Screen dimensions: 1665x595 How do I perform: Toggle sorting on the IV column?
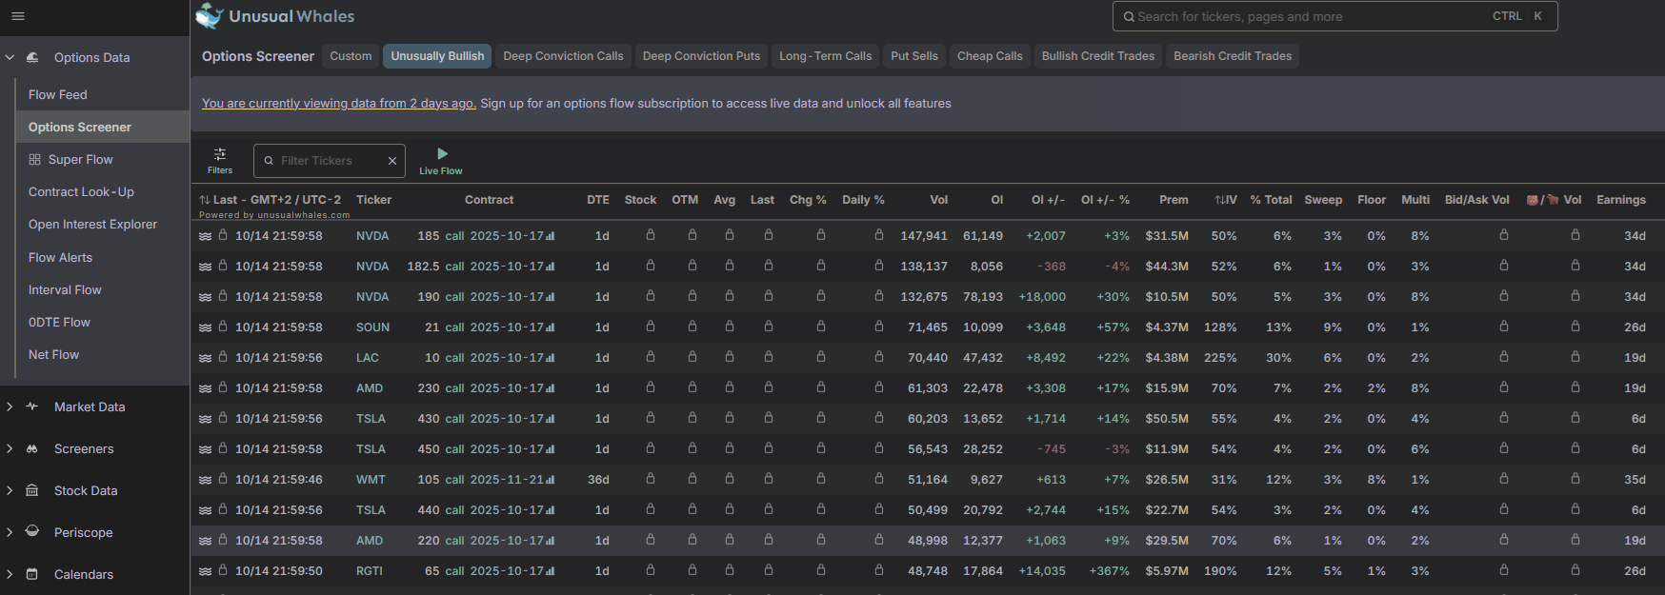[x=1225, y=200]
